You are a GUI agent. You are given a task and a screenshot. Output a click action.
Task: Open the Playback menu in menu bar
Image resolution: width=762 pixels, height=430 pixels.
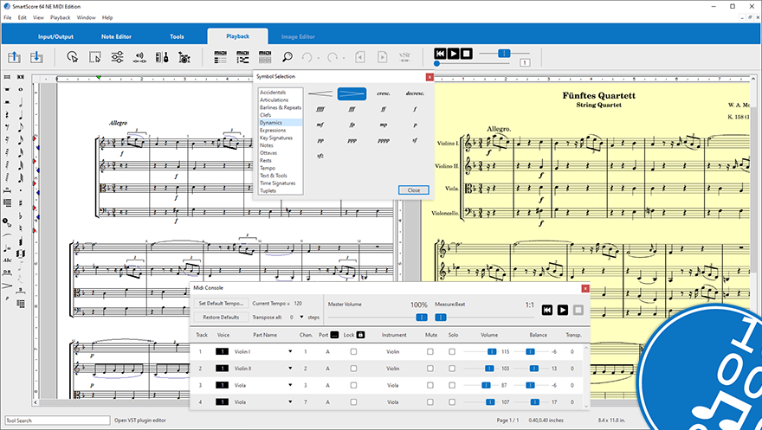pos(61,17)
